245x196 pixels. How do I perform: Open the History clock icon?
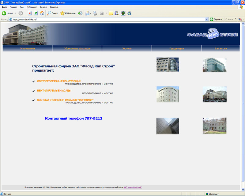coord(80,13)
